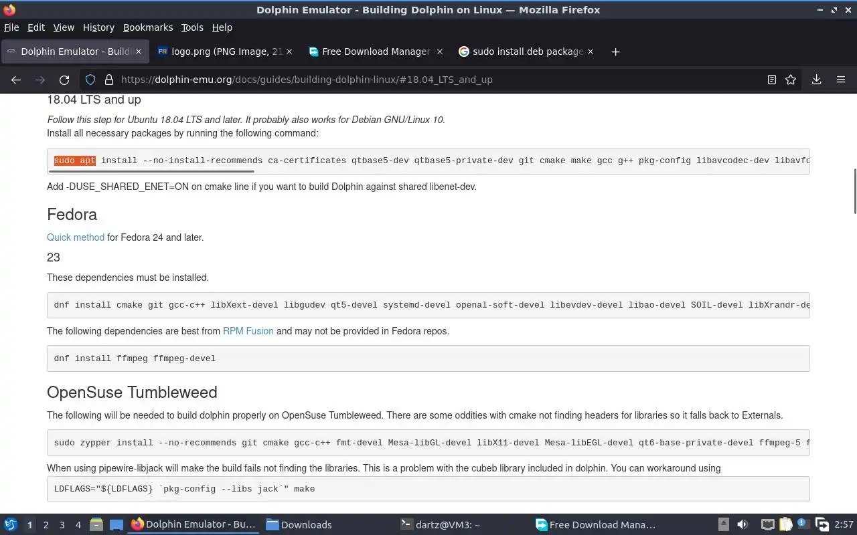Open the Edit menu

click(x=36, y=27)
